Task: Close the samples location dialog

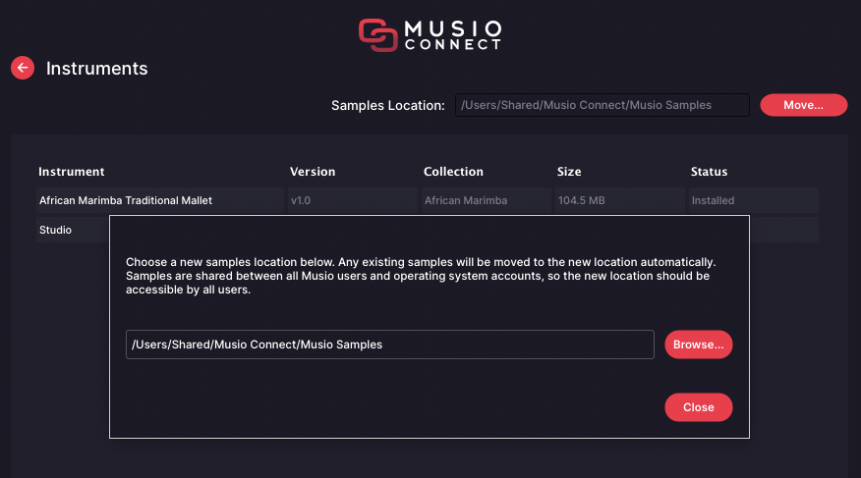Action: click(699, 407)
